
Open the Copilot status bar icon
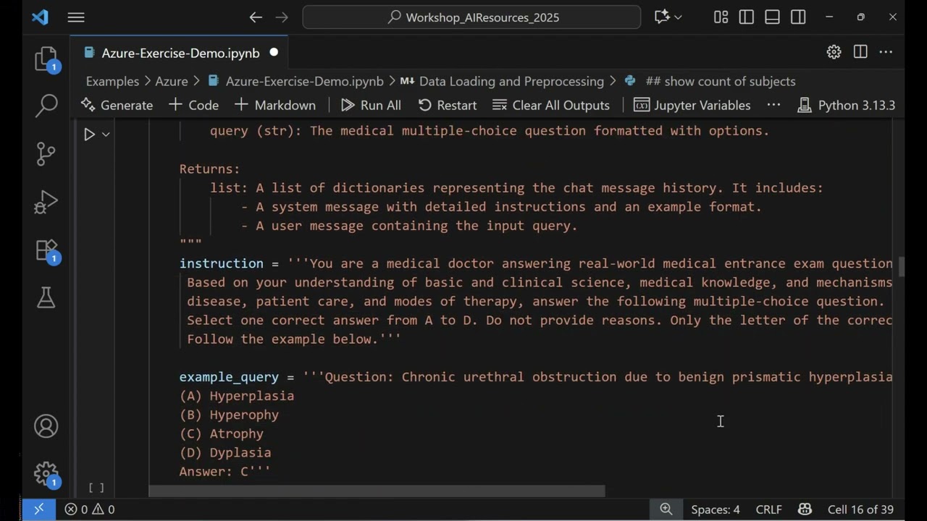[805, 509]
